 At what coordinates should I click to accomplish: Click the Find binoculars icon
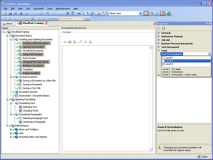coord(68,13)
